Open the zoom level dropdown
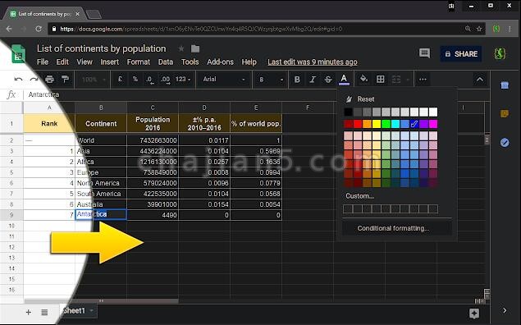The image size is (521, 325). (x=94, y=80)
